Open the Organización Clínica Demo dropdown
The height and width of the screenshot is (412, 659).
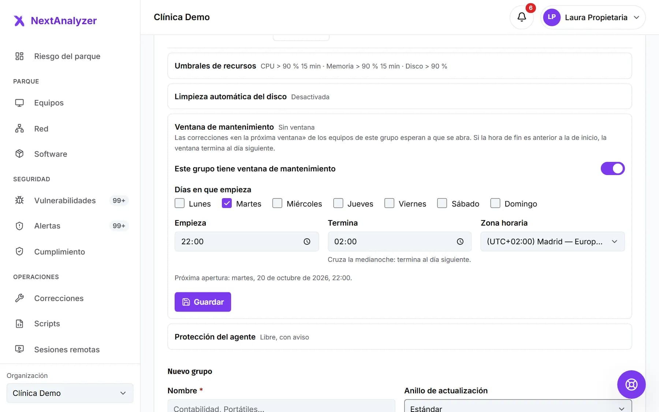click(70, 393)
